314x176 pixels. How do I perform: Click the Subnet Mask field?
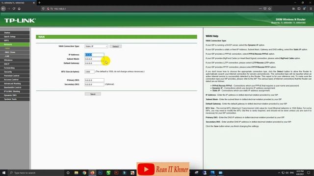click(x=94, y=59)
